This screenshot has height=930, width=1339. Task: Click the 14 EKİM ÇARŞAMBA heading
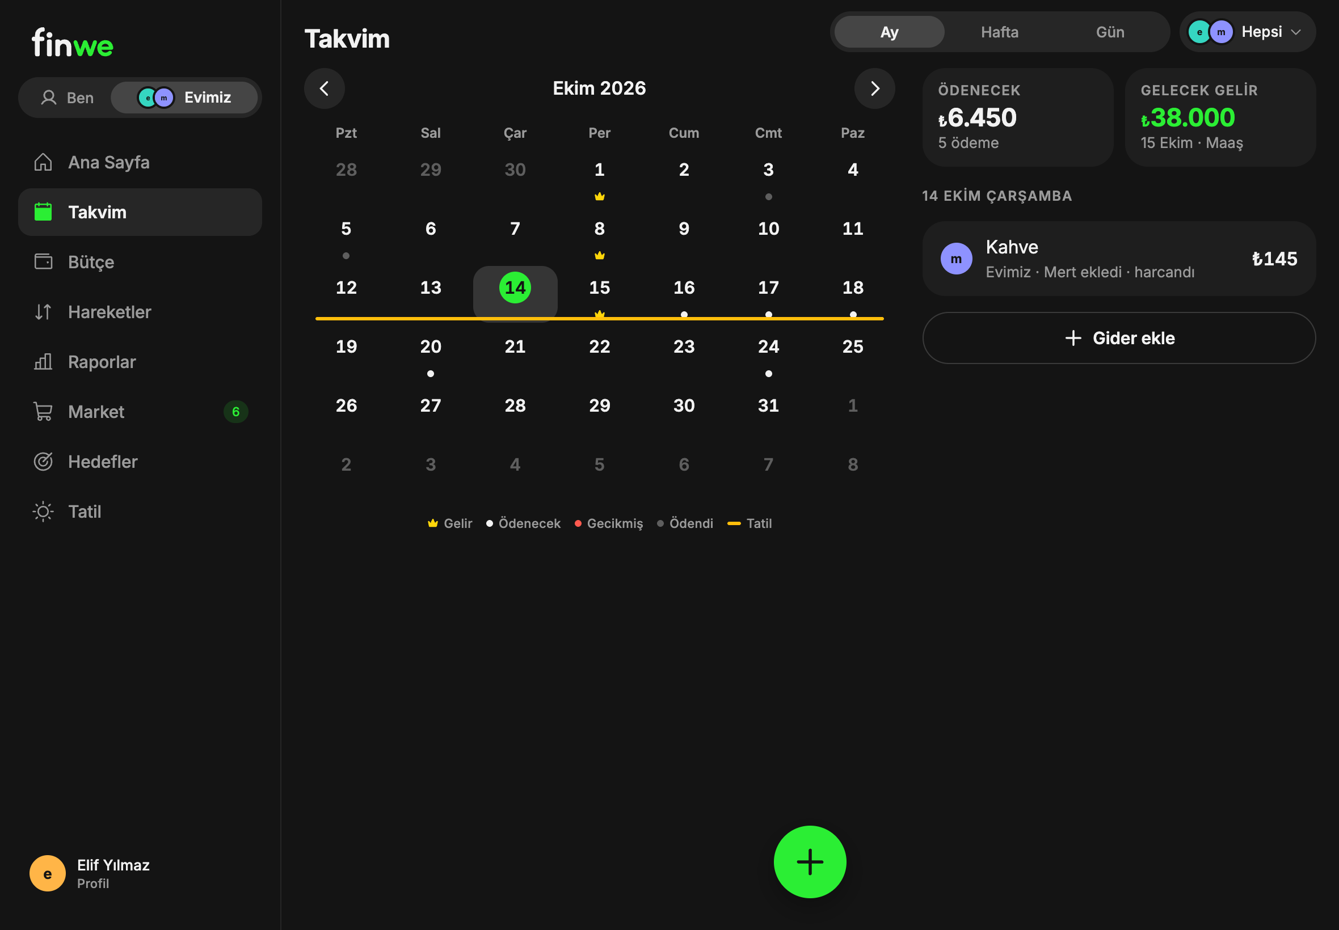coord(997,196)
